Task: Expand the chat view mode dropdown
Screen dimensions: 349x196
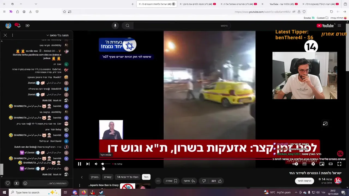Action: point(57,35)
